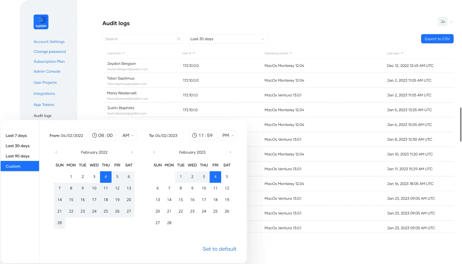462x264 pixels.
Task: Open the PM period dropdown
Action: tap(228, 135)
